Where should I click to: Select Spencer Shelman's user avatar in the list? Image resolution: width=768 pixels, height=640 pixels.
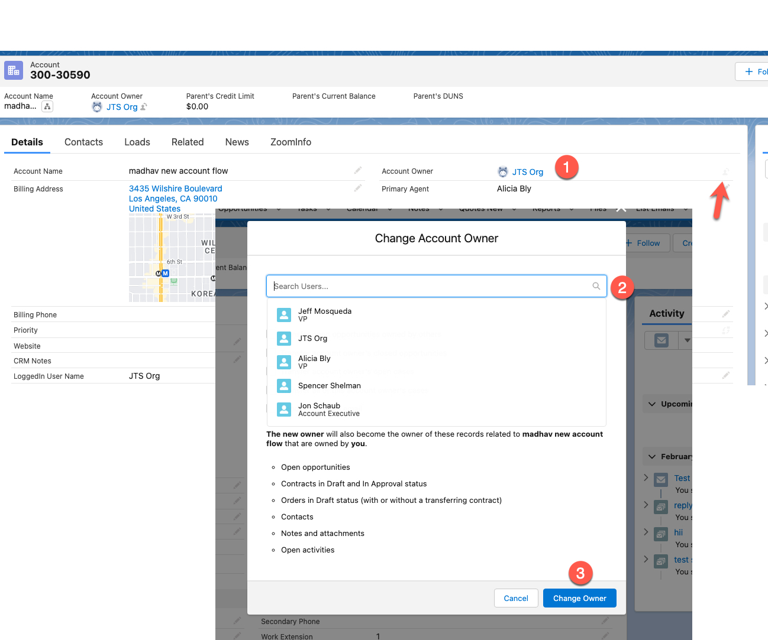284,386
